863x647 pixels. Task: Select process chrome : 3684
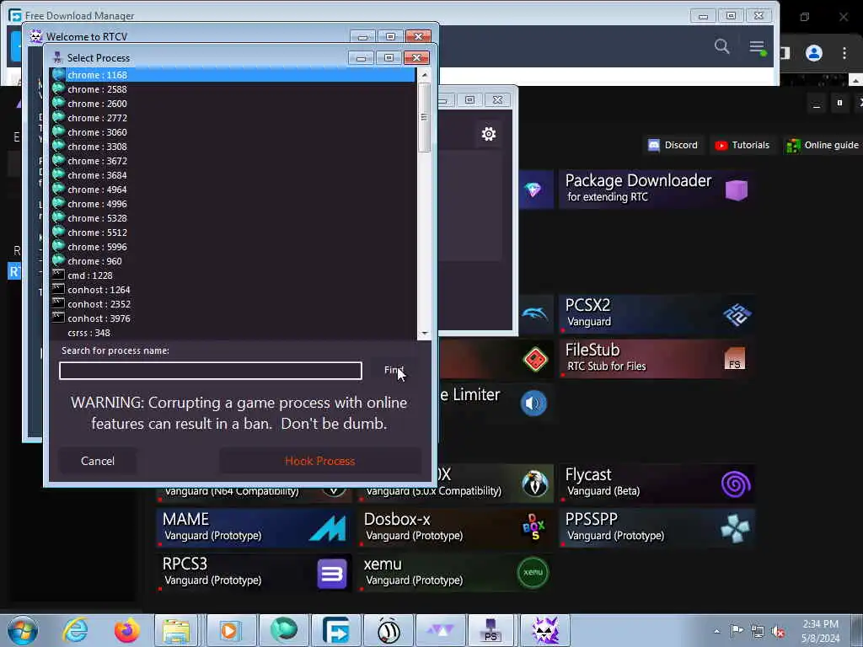[x=233, y=175]
